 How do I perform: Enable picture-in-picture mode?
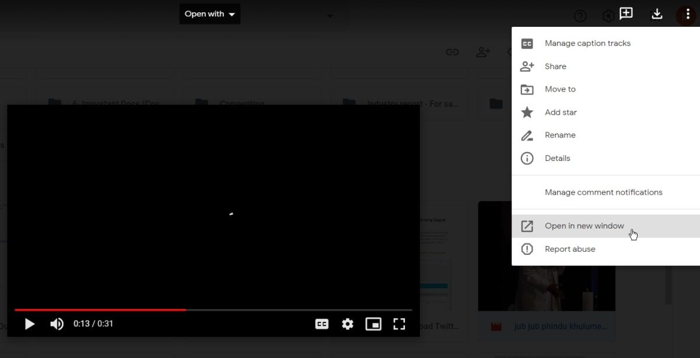coord(373,324)
